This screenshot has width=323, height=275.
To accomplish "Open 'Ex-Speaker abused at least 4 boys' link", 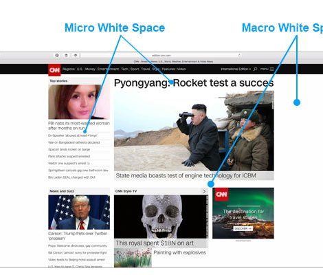I will click(73, 135).
